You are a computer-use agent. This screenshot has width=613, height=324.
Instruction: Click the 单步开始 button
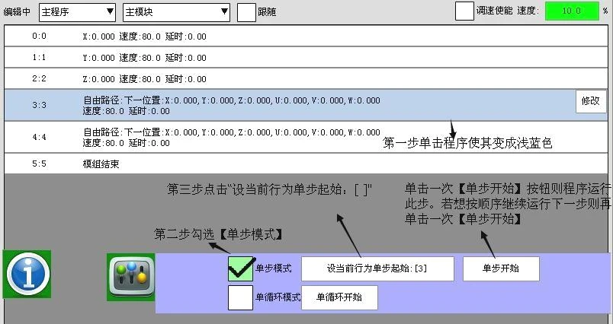(x=501, y=268)
